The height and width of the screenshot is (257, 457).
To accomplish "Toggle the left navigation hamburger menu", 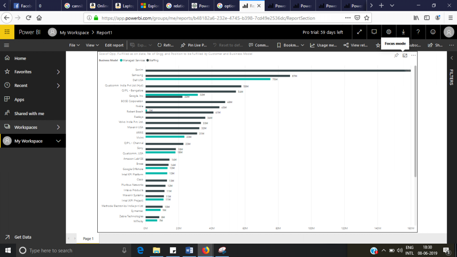I will point(6,45).
